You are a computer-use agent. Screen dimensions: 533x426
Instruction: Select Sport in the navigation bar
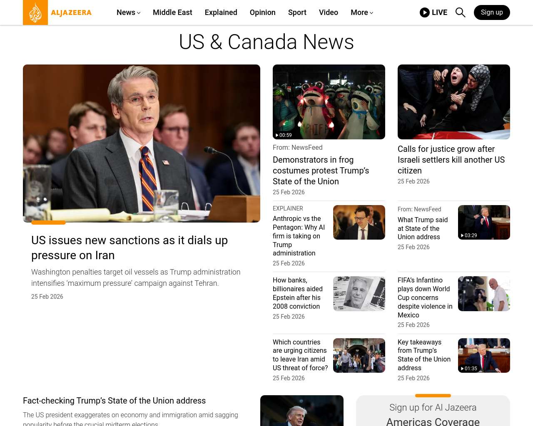[x=297, y=12]
